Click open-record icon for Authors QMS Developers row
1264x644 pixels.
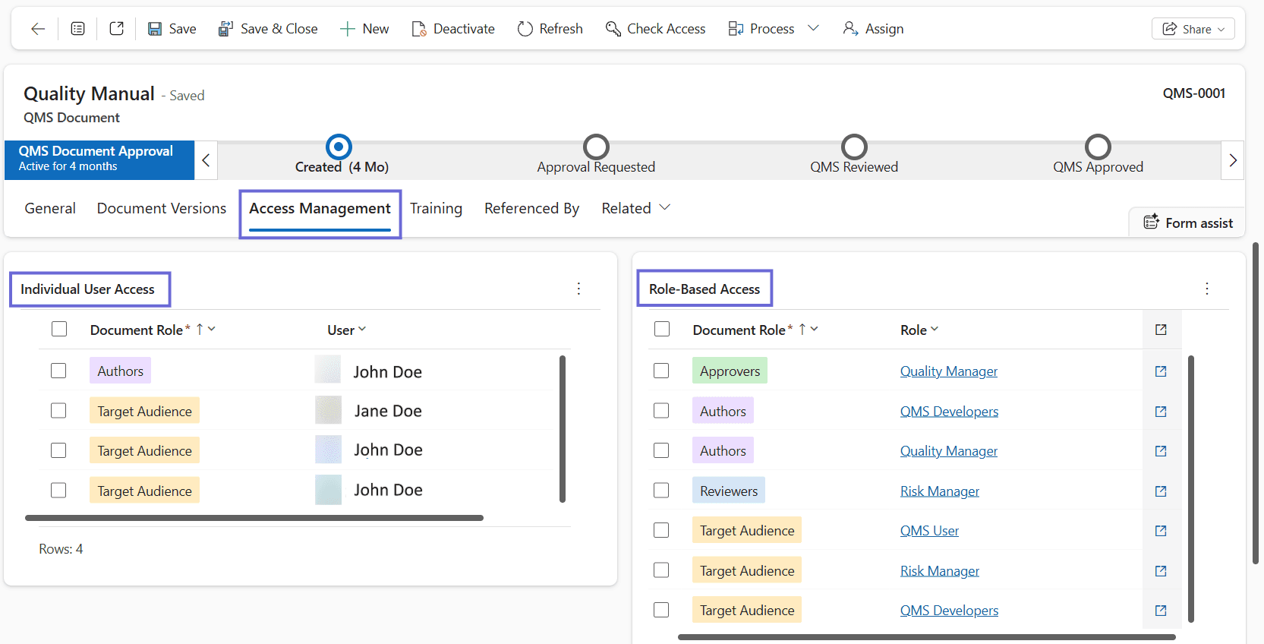1161,411
